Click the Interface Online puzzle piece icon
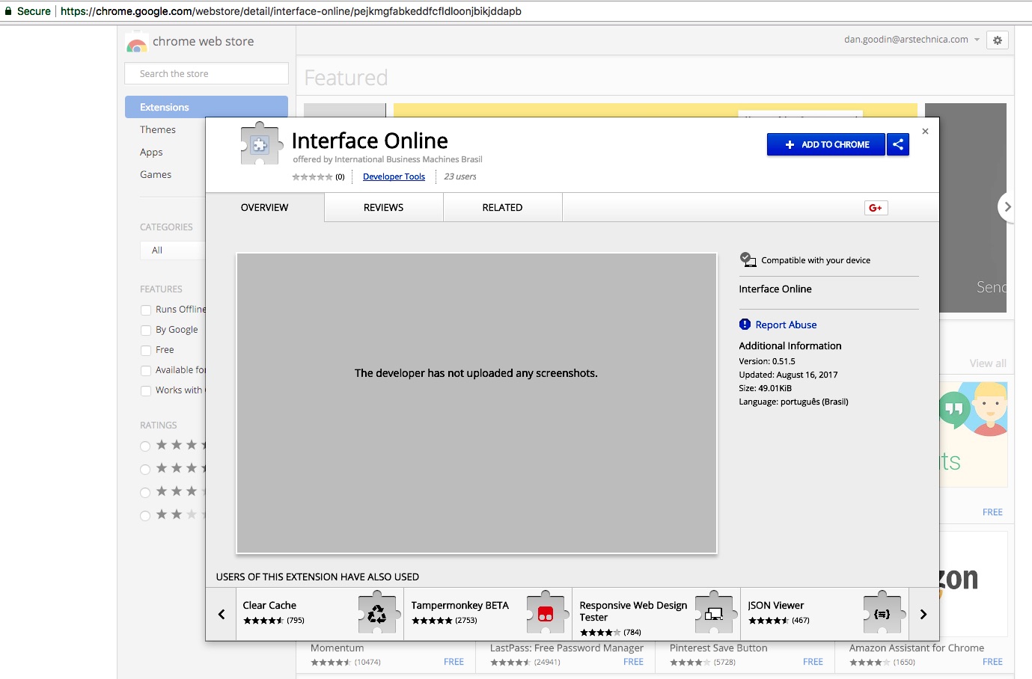This screenshot has width=1032, height=679. point(260,144)
